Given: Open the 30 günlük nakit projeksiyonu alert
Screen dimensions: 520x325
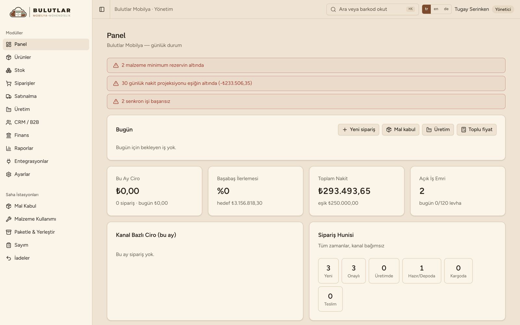Looking at the screenshot, I should tap(306, 84).
